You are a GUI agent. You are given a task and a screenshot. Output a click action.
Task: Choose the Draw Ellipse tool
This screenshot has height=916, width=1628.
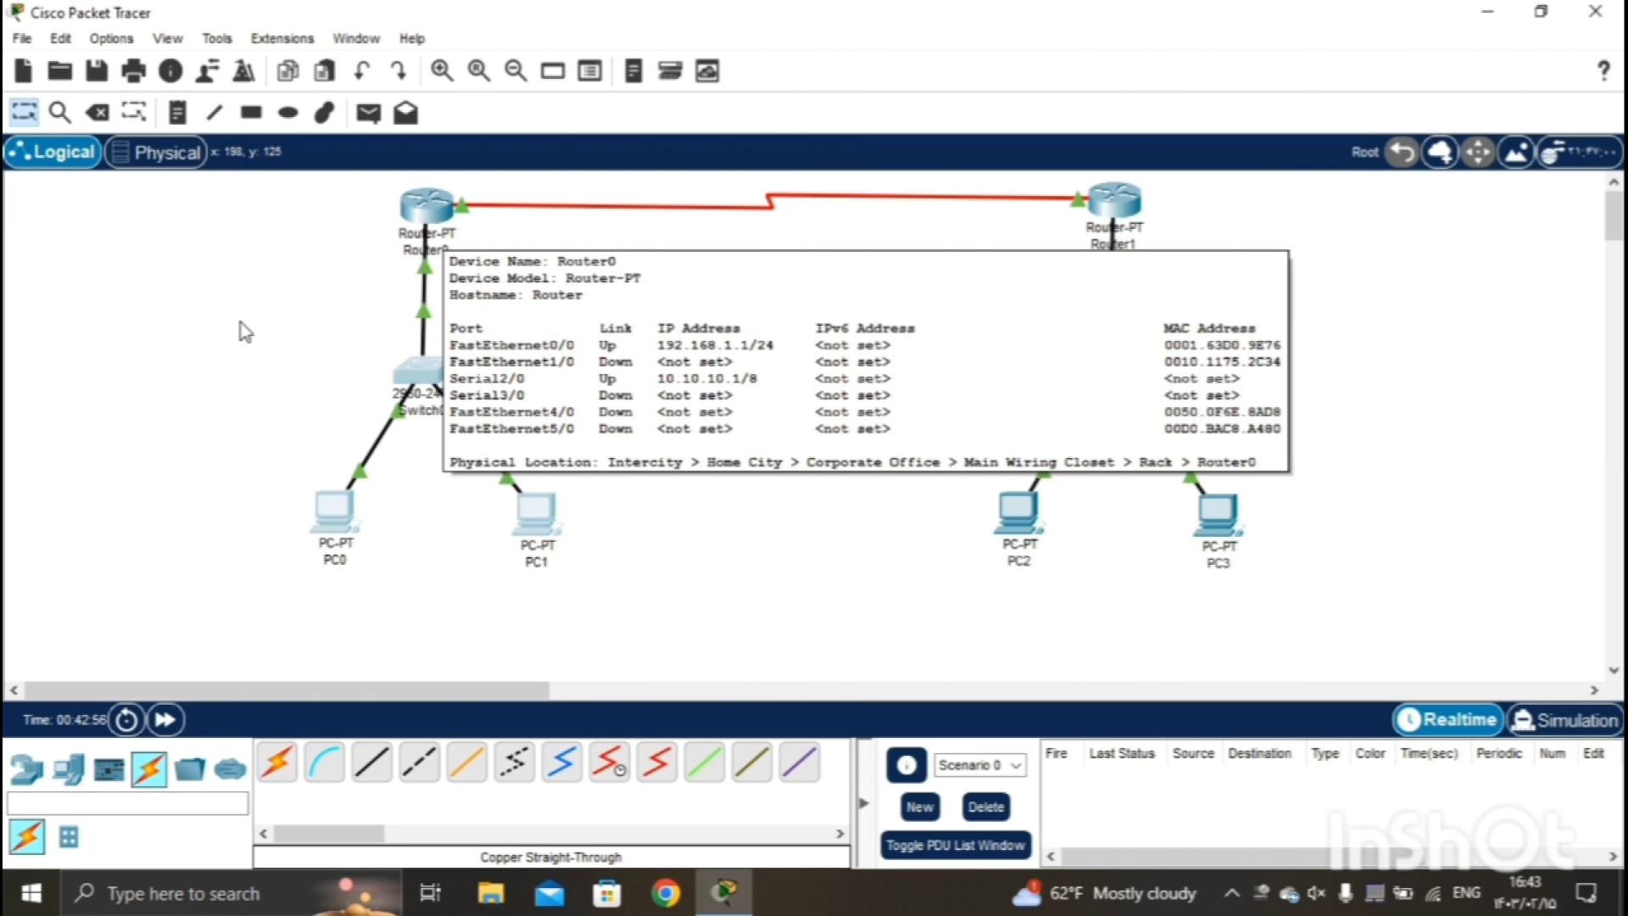(288, 113)
